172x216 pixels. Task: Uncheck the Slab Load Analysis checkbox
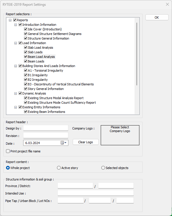pos(25,48)
